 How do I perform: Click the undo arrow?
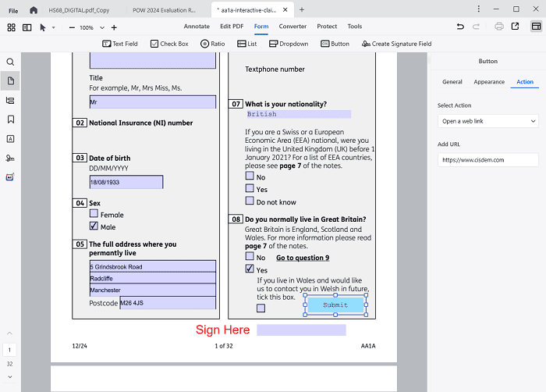click(x=460, y=27)
